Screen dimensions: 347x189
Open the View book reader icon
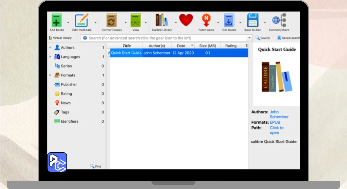[136, 21]
